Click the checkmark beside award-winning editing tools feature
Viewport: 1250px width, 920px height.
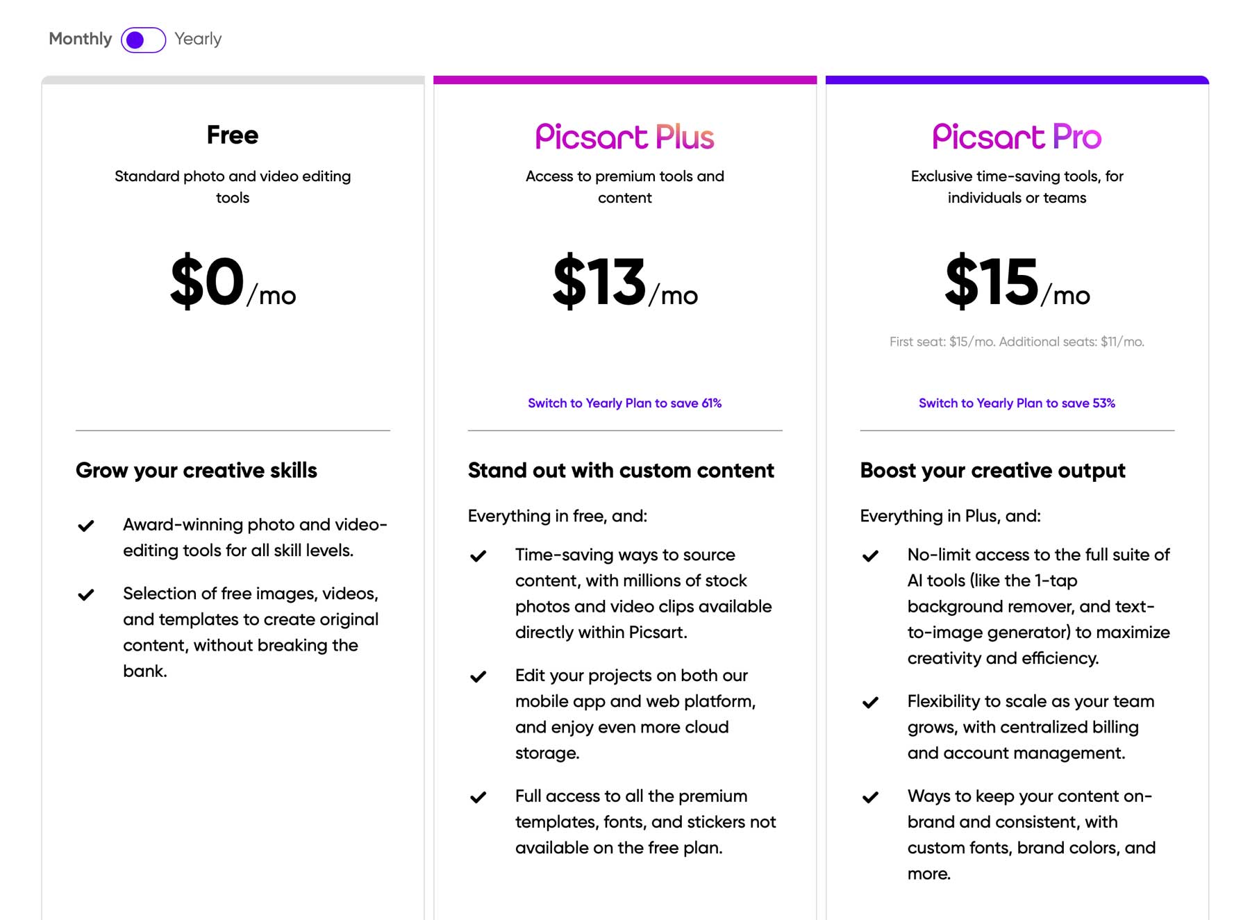(x=86, y=526)
